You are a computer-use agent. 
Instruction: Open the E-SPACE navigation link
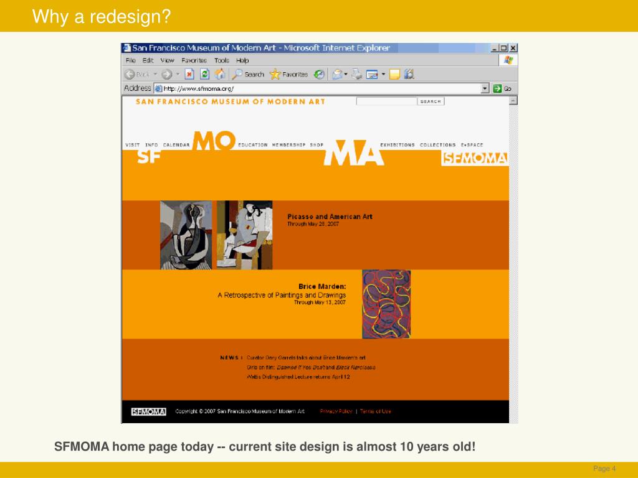[x=472, y=144]
